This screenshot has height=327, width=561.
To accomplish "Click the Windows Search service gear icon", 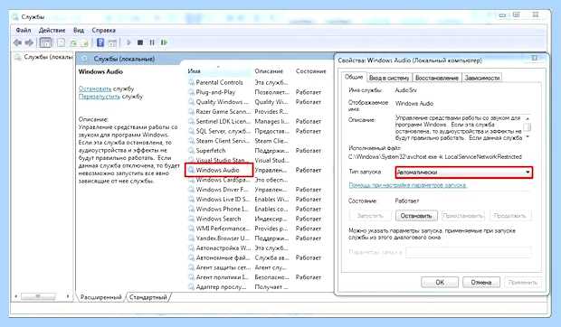I will click(x=191, y=219).
